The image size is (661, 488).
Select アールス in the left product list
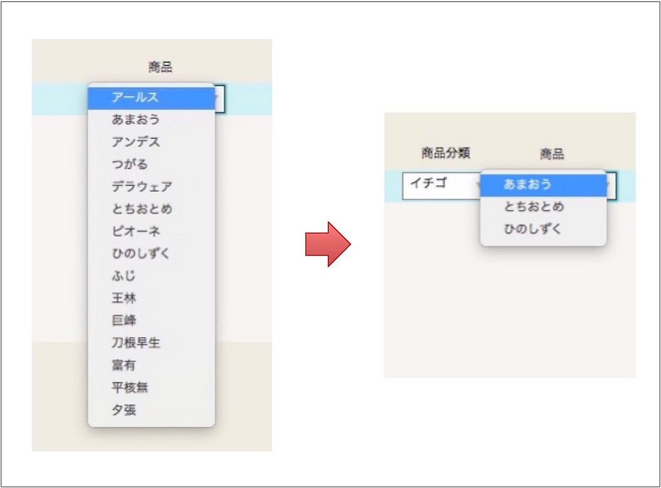[151, 98]
